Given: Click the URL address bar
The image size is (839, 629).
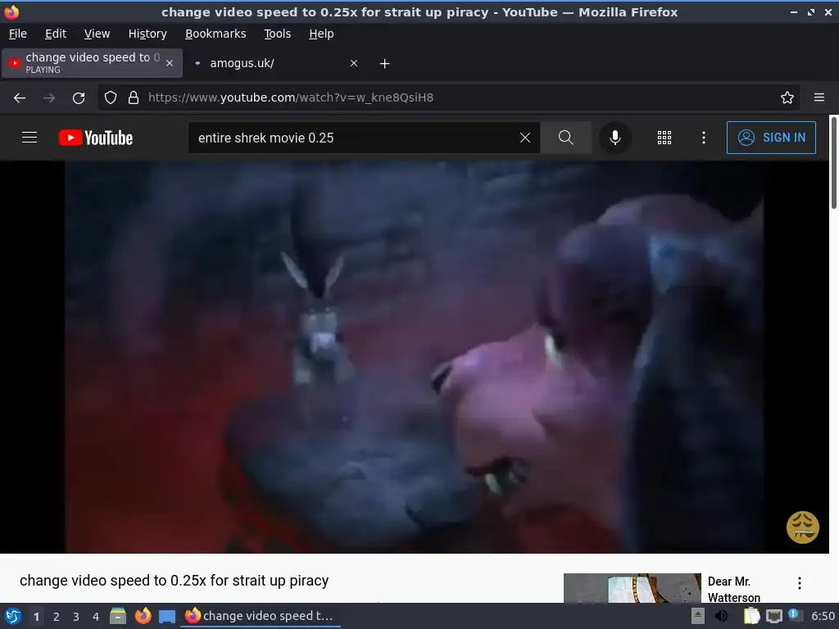Looking at the screenshot, I should [x=450, y=98].
